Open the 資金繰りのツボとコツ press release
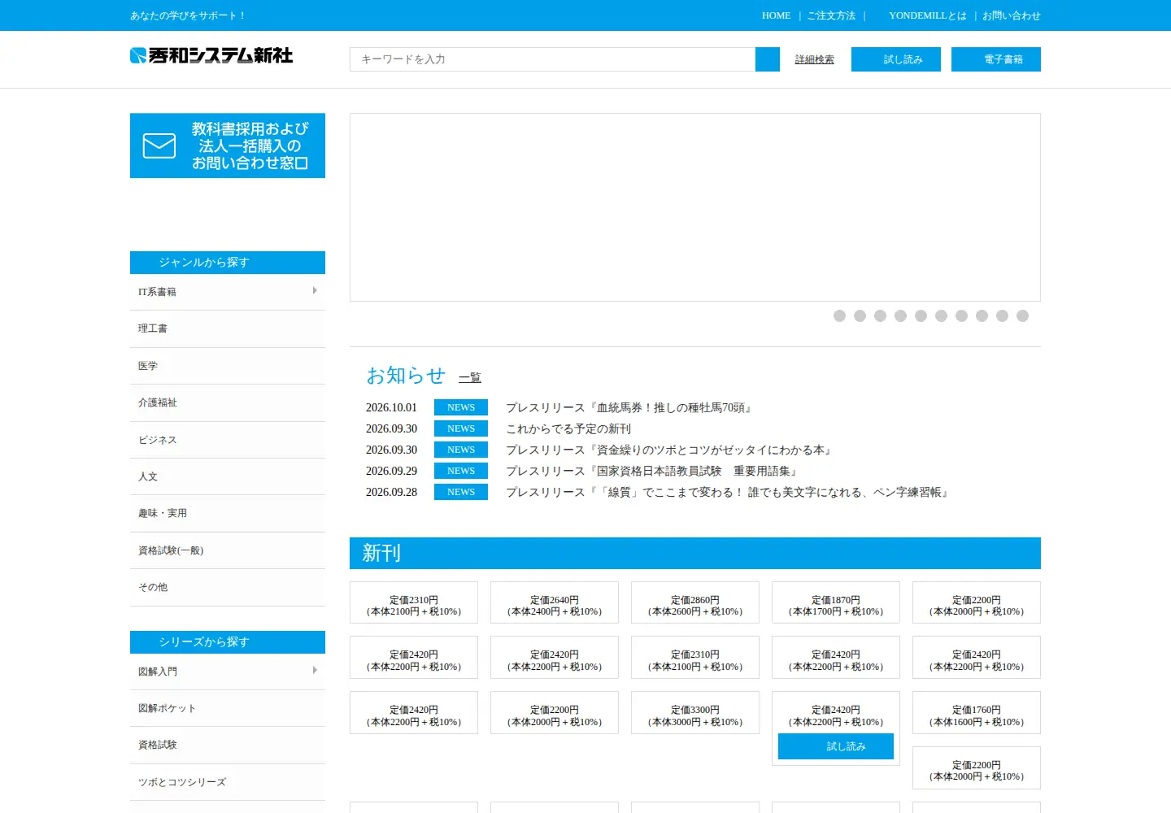The image size is (1171, 813). click(670, 450)
